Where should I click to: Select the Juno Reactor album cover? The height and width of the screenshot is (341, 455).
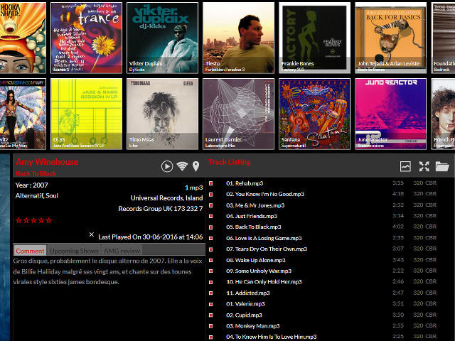pyautogui.click(x=390, y=114)
